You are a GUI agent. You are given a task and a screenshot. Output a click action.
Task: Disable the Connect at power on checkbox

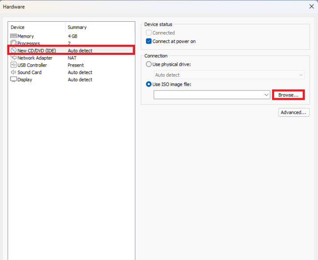(x=149, y=41)
